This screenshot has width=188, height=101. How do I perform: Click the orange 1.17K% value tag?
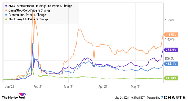[171, 35]
